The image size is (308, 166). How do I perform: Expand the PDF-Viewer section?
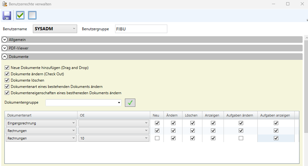click(x=5, y=48)
